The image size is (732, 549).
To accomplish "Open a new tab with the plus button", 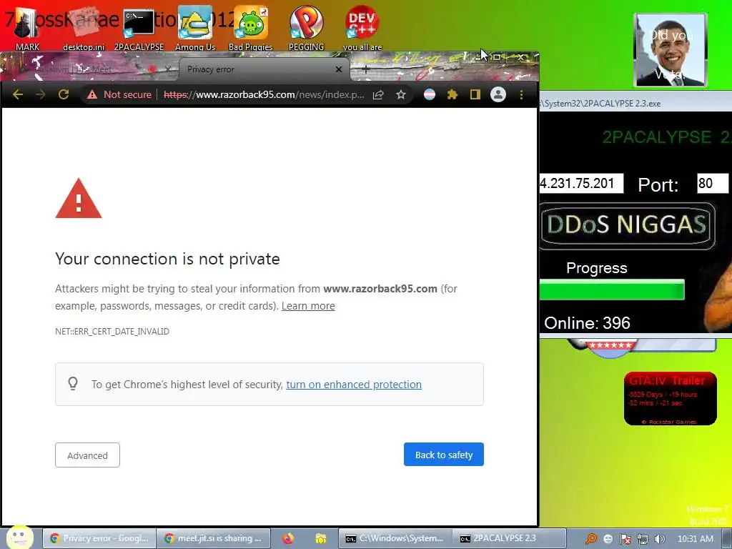I will [x=365, y=69].
